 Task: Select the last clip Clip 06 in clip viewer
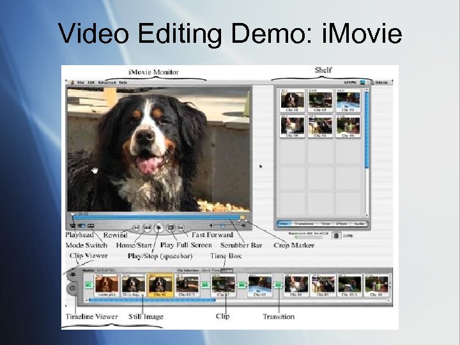click(376, 286)
